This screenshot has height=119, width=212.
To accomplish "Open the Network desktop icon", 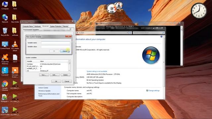I will point(5,19).
